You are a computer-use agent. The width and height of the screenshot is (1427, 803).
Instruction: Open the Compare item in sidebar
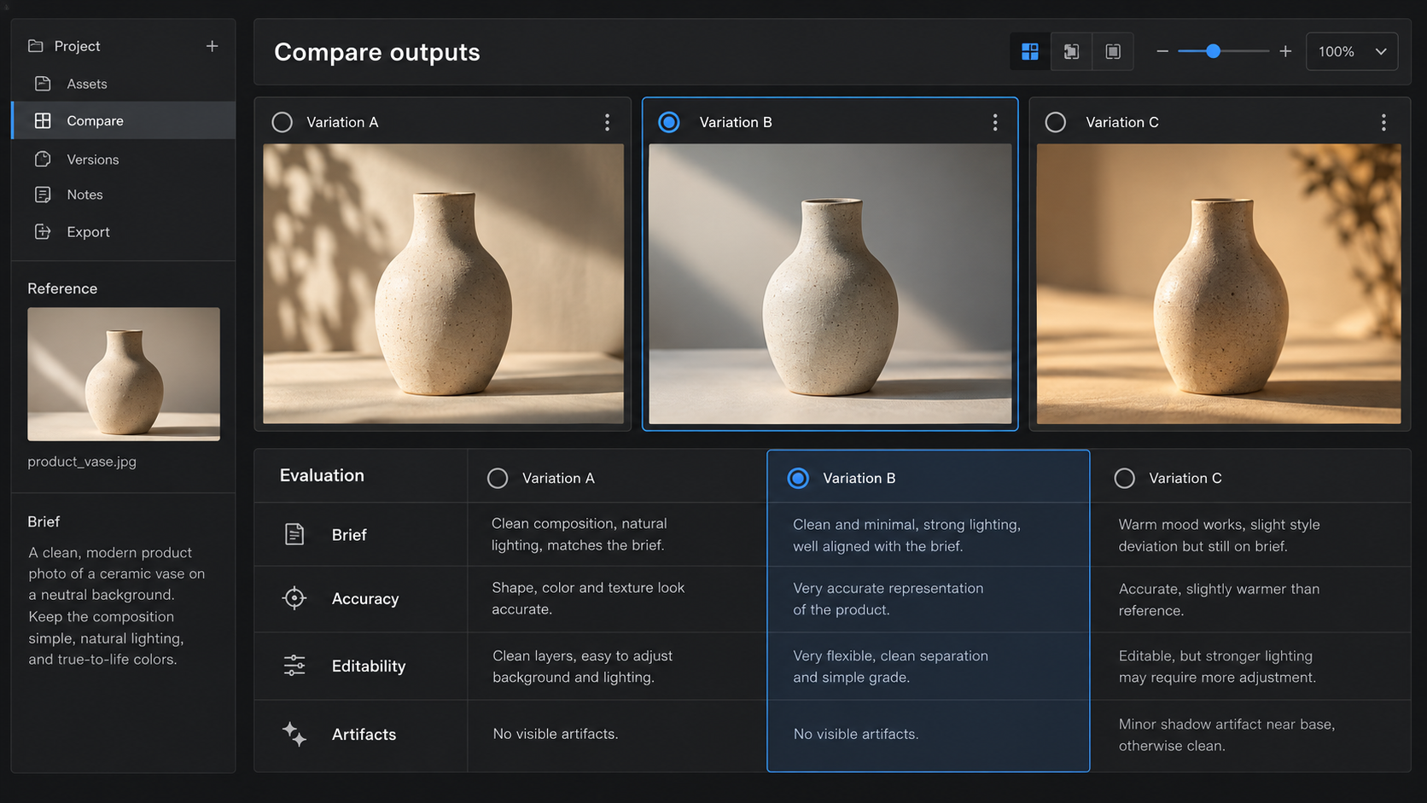coord(124,120)
